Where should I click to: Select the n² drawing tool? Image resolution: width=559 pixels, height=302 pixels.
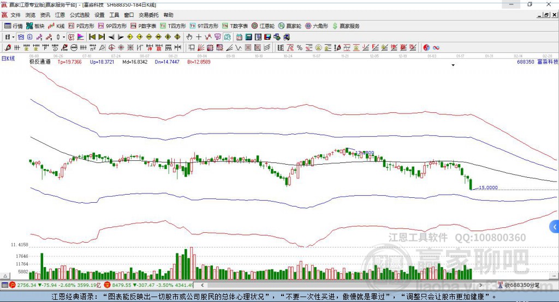click(x=93, y=48)
